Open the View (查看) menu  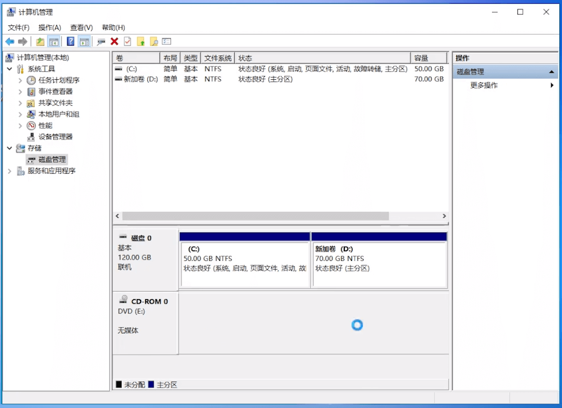pos(81,27)
